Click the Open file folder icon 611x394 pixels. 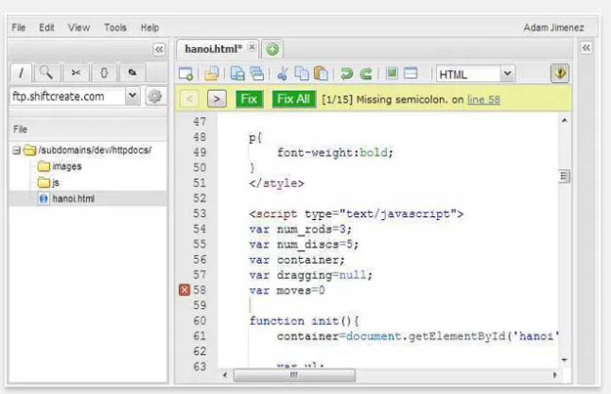click(x=211, y=73)
